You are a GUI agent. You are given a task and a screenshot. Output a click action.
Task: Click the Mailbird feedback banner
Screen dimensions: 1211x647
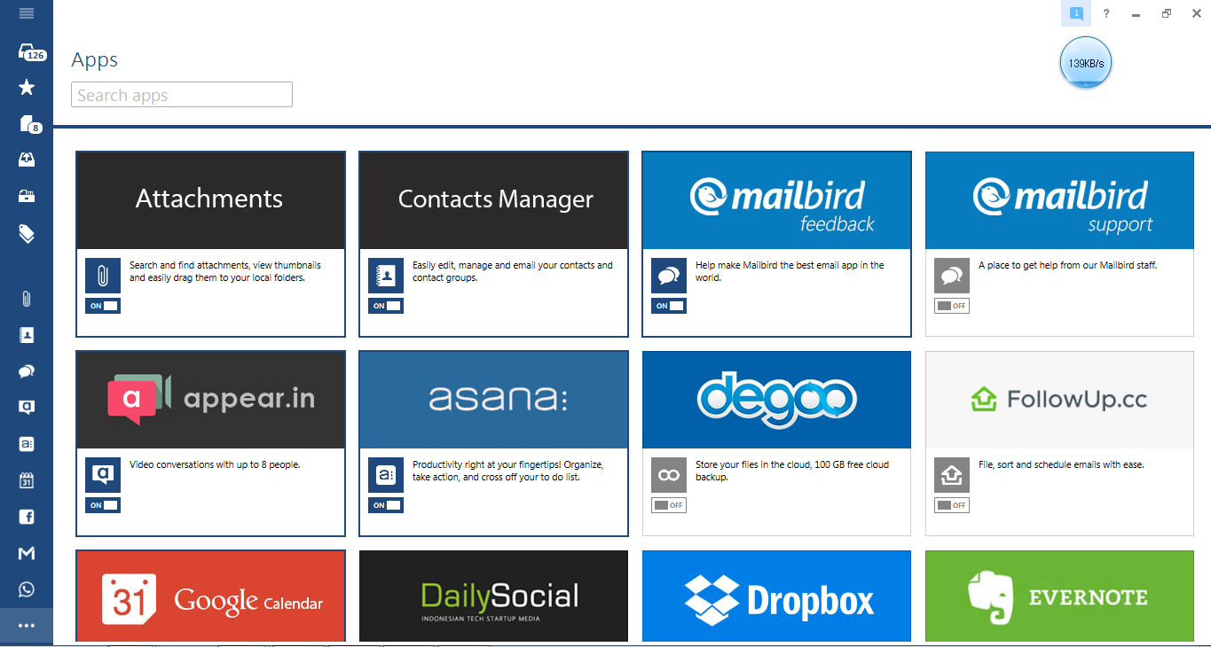coord(776,200)
